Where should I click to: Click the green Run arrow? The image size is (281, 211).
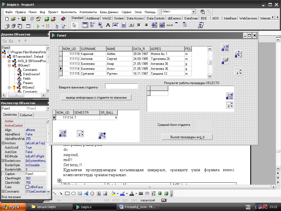pyautogui.click(x=38, y=26)
